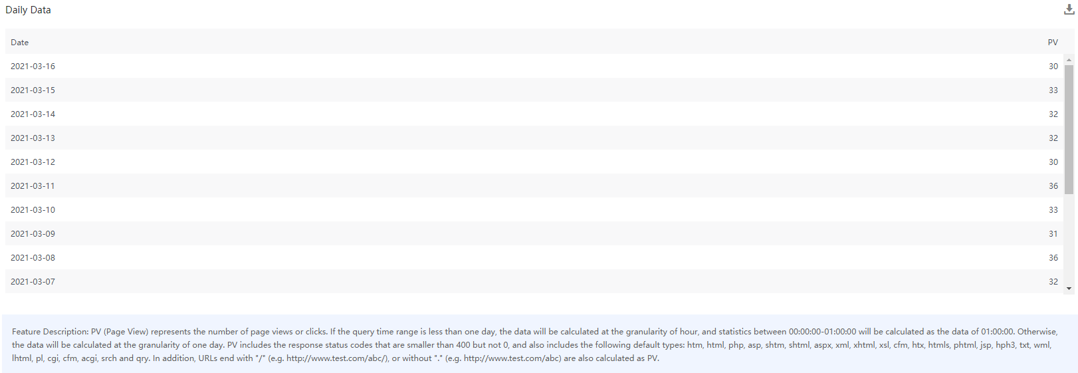Select the 2021-03-12 date cell
The height and width of the screenshot is (373, 1078).
(33, 162)
